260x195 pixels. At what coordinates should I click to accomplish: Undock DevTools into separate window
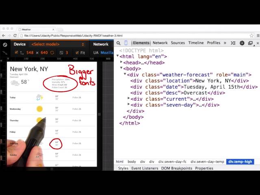point(250,43)
